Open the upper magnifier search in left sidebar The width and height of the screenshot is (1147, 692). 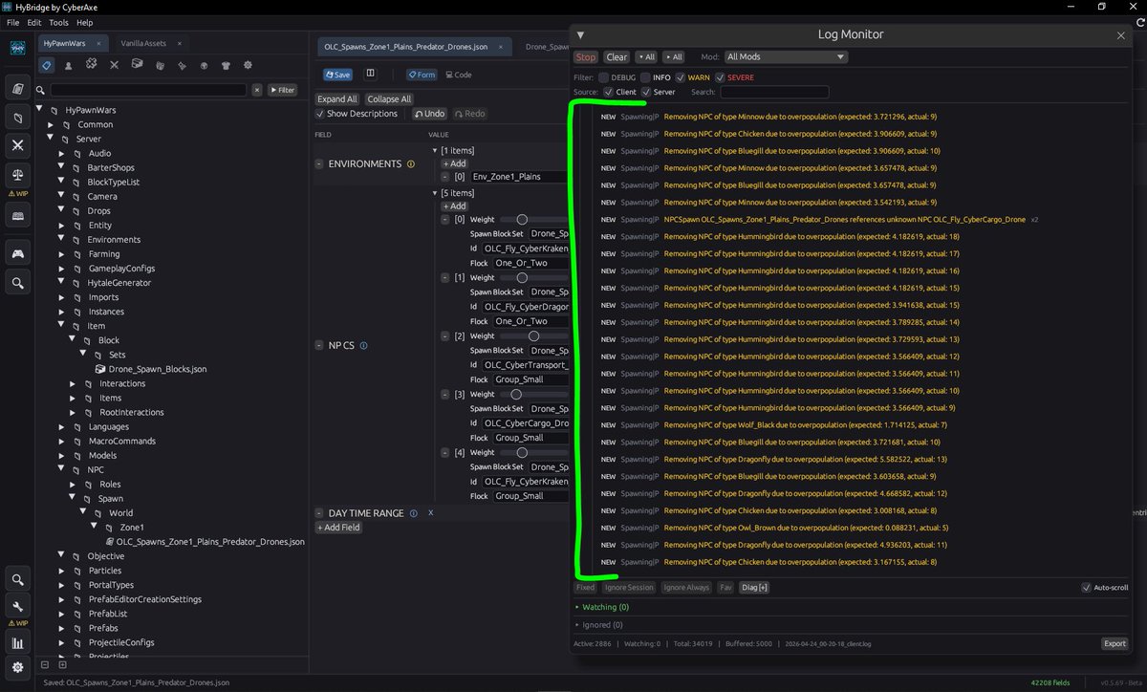pyautogui.click(x=18, y=283)
